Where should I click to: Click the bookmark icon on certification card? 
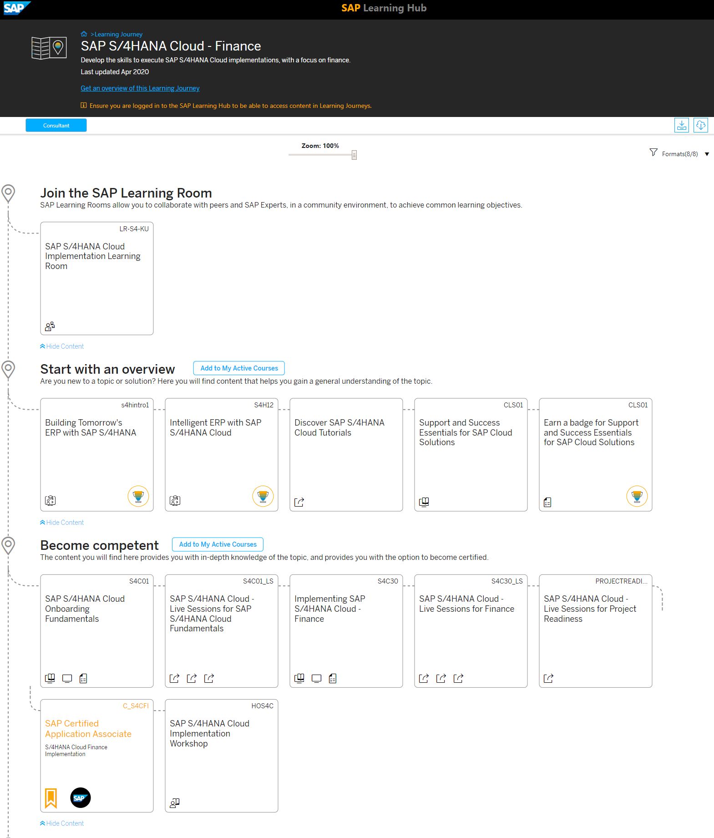tap(51, 798)
